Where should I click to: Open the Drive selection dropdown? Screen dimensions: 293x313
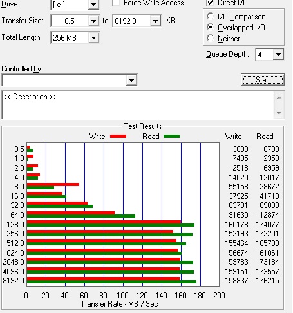tap(93, 5)
